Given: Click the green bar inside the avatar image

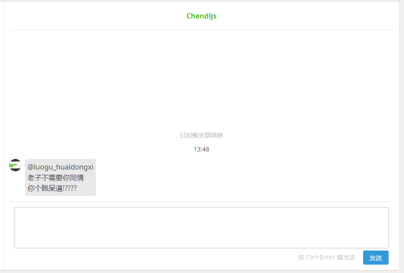Looking at the screenshot, I should pyautogui.click(x=13, y=165).
